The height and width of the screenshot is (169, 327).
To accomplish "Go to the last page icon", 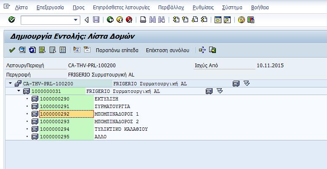I will 204,20.
